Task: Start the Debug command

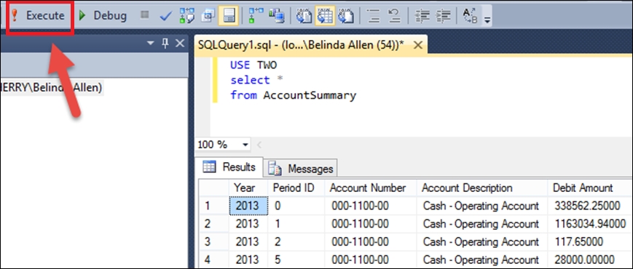Action: [x=103, y=16]
